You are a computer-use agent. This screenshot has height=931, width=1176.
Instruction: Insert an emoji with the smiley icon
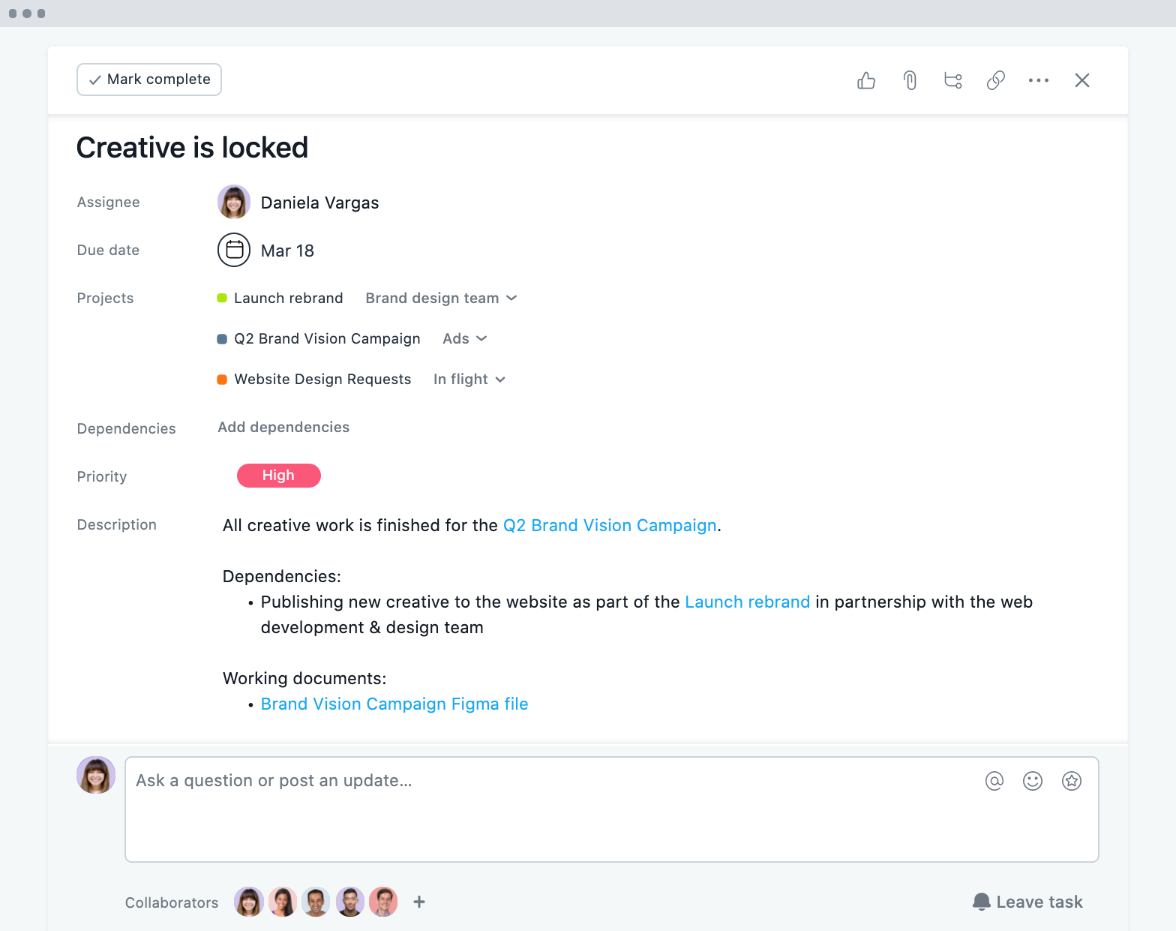1033,781
